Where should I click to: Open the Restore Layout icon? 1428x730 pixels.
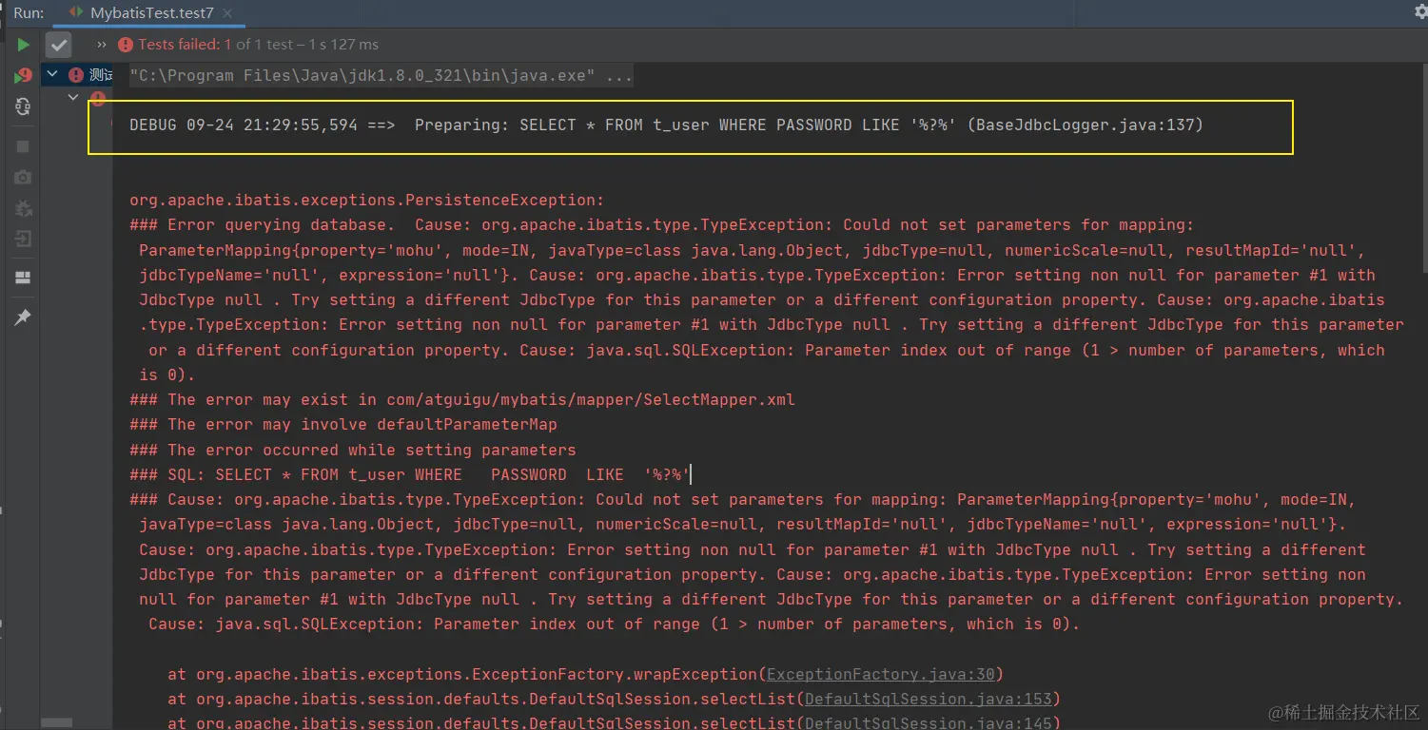tap(23, 279)
